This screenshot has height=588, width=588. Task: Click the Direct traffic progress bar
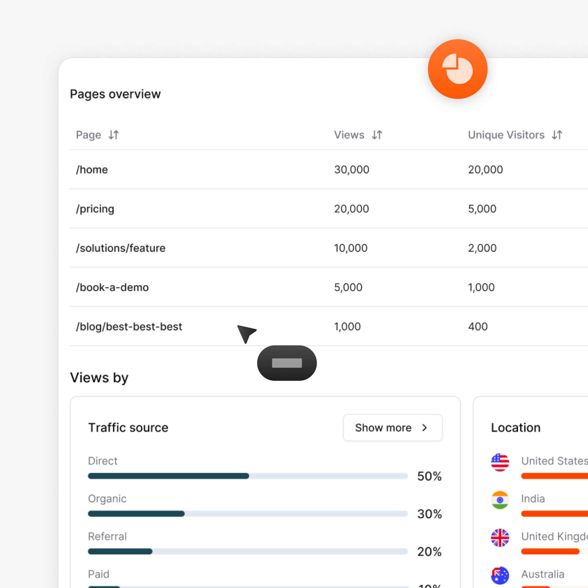248,476
